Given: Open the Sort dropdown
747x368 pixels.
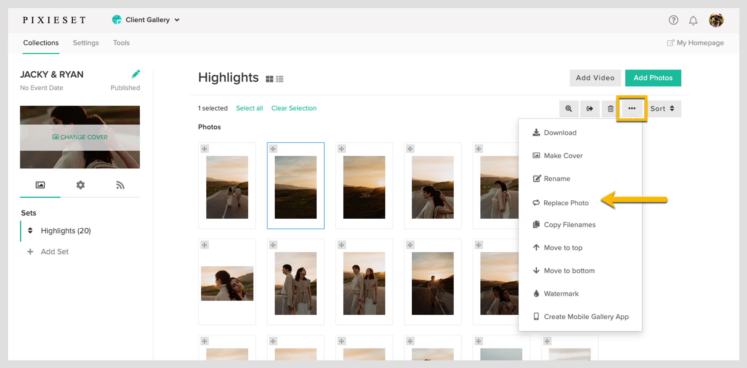Looking at the screenshot, I should pos(663,109).
